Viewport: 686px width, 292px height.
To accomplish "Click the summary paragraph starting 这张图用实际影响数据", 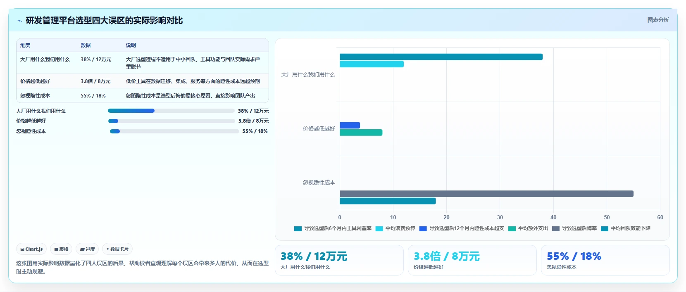I will [x=142, y=267].
